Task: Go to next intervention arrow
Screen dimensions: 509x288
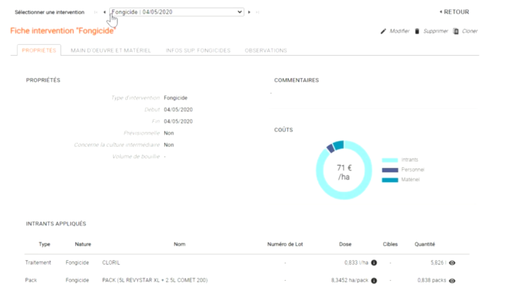Action: click(249, 12)
